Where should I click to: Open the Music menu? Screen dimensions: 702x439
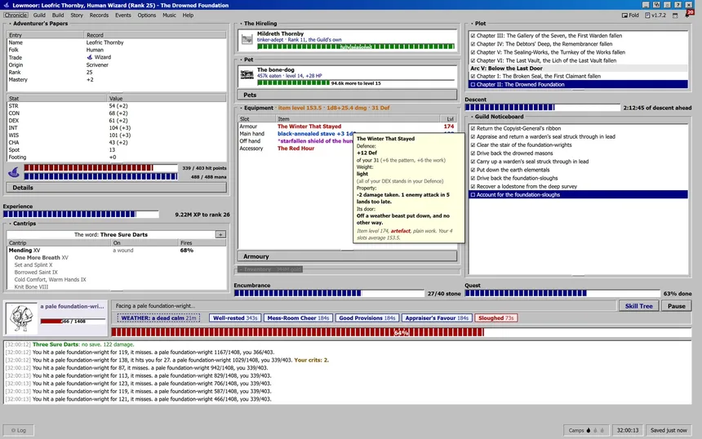click(x=169, y=16)
